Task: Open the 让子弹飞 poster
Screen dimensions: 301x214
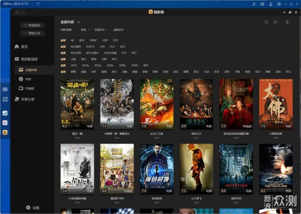Action: (x=196, y=169)
